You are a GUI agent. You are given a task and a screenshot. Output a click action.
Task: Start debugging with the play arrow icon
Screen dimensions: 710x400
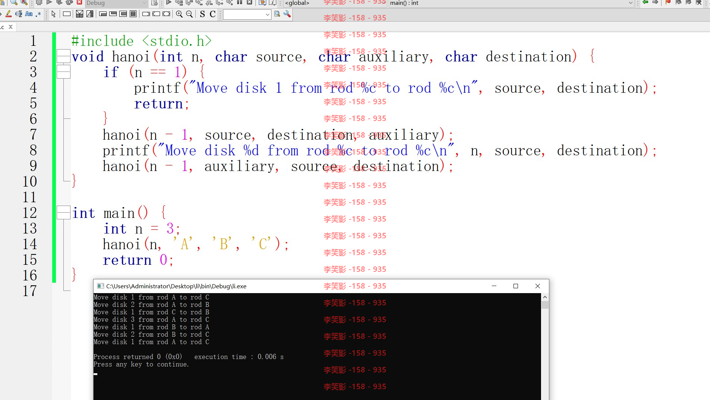(169, 3)
